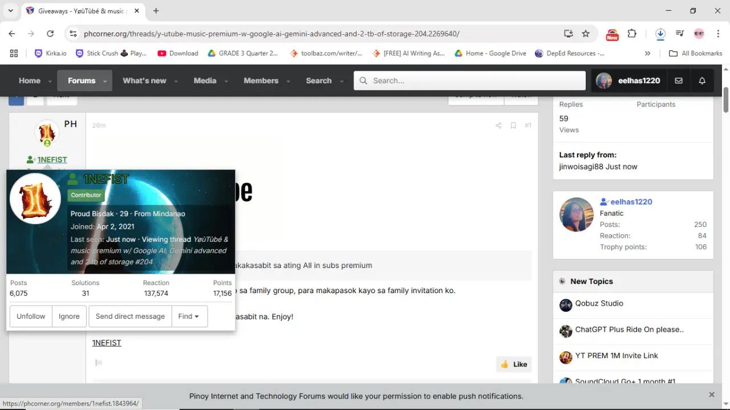730x410 pixels.
Task: Expand Media dropdown arrow
Action: coord(226,81)
